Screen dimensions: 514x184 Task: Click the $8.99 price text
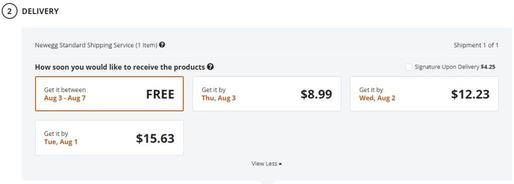316,94
